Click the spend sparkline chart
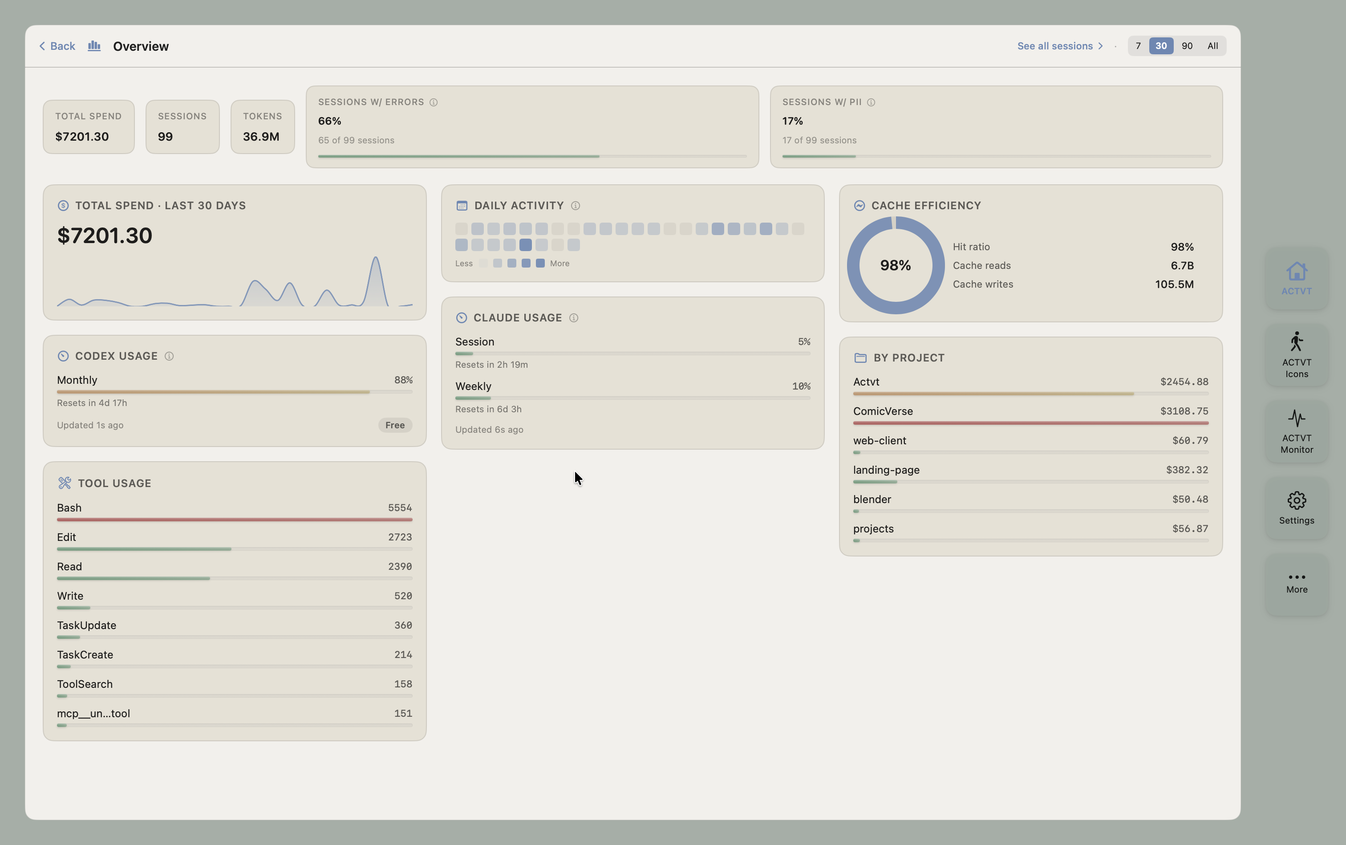Screen dimensions: 1346x845 tap(235, 281)
